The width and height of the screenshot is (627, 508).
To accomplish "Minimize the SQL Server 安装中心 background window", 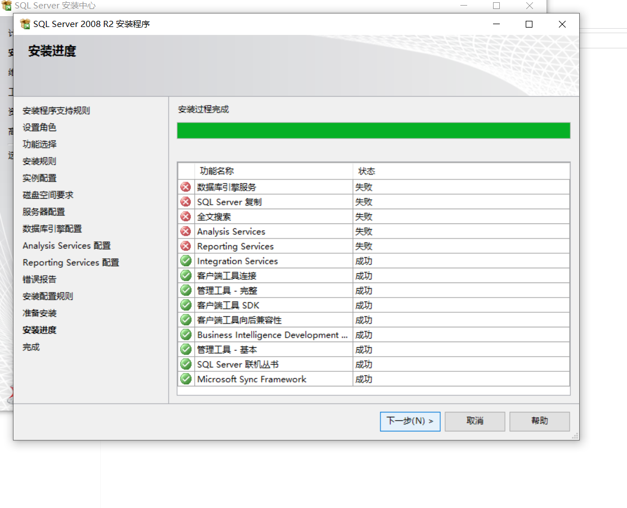I will tap(463, 6).
